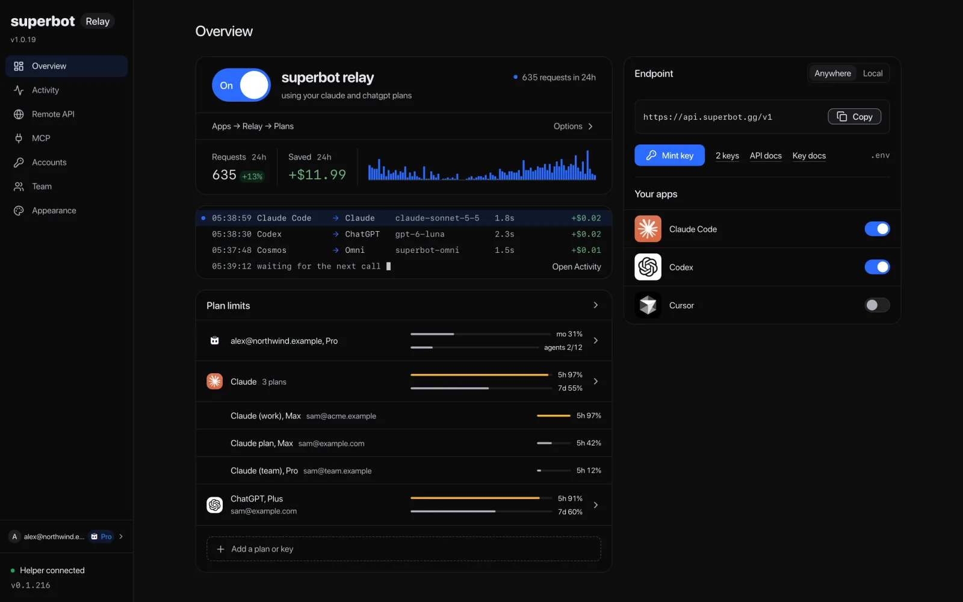This screenshot has height=602, width=963.
Task: Click the Cursor app icon
Action: [x=648, y=305]
